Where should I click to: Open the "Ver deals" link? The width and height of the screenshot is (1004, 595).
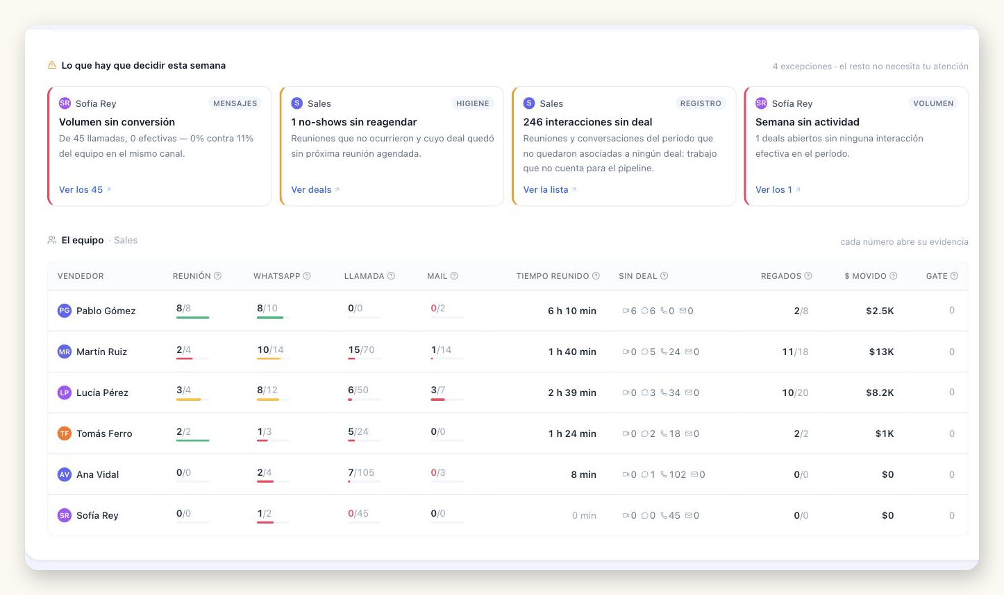315,189
